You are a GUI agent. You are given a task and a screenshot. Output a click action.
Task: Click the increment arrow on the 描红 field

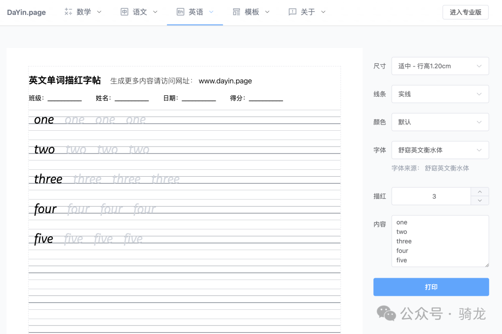(480, 192)
